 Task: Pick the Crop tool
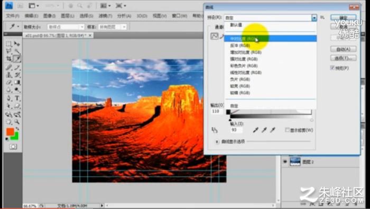point(9,59)
